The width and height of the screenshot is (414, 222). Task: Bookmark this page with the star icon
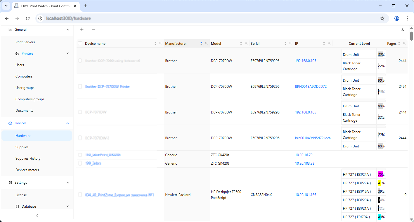[x=382, y=18]
